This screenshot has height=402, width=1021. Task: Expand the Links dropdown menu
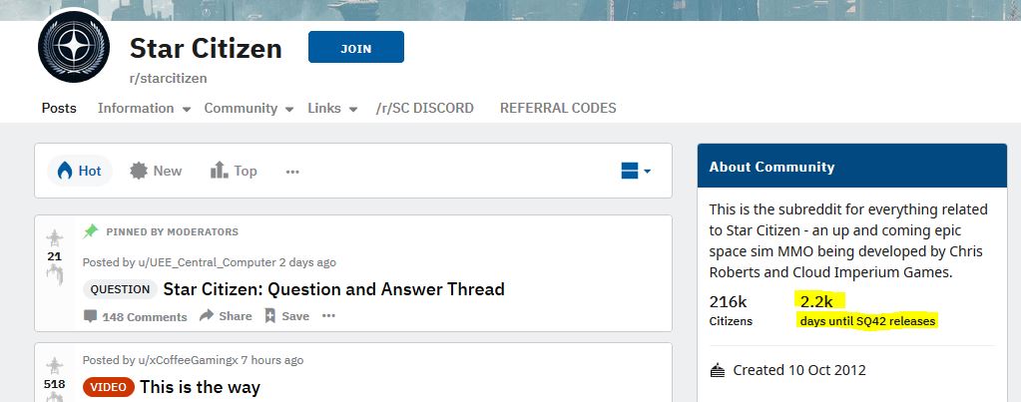click(x=332, y=108)
